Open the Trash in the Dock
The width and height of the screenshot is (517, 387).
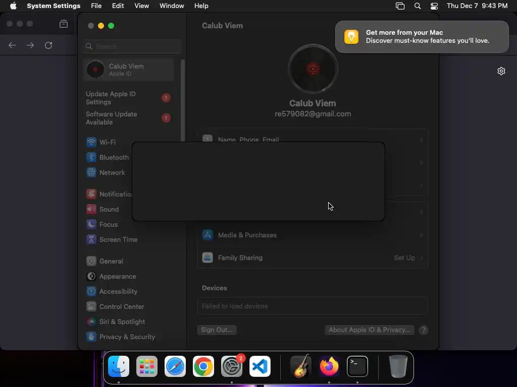(398, 366)
